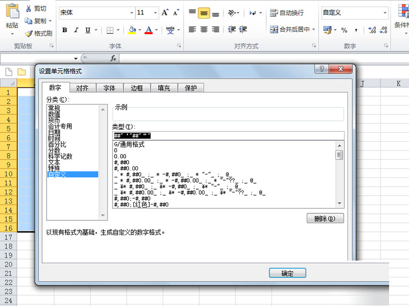Screen dimensions: 409x306
Task: Click the accounting number format icon
Action: (x=327, y=30)
